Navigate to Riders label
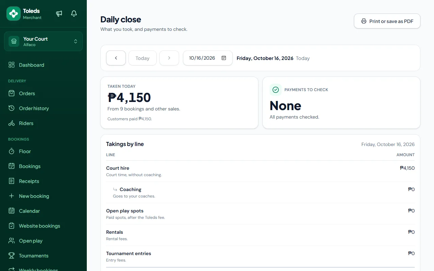Screen dimensions: 434x271 click(26, 123)
